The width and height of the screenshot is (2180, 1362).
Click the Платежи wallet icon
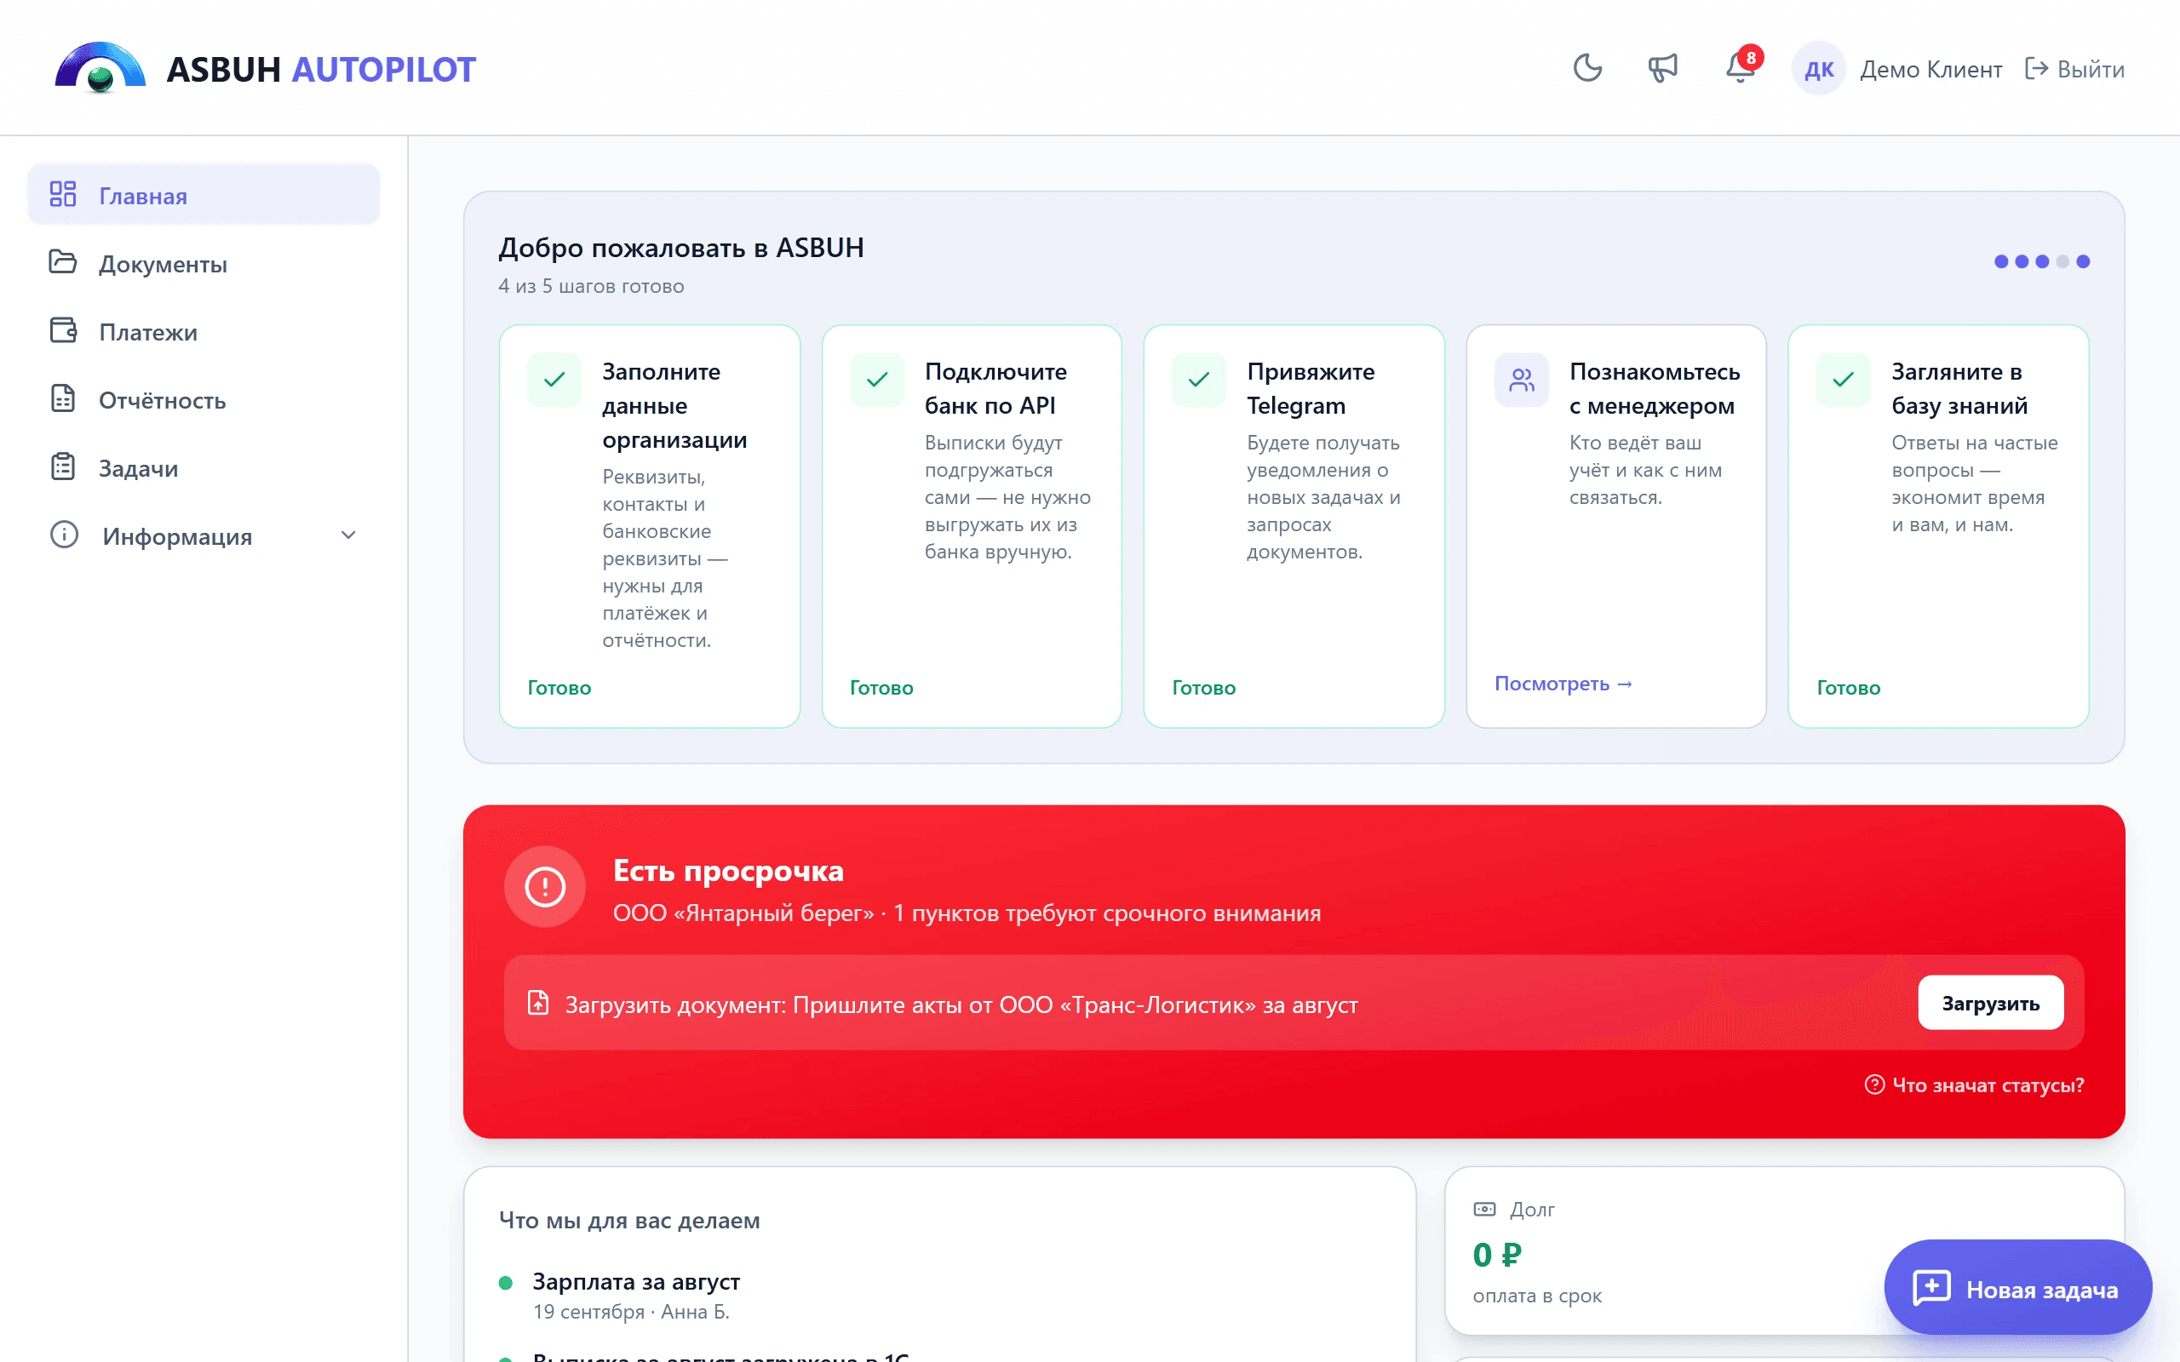point(63,330)
